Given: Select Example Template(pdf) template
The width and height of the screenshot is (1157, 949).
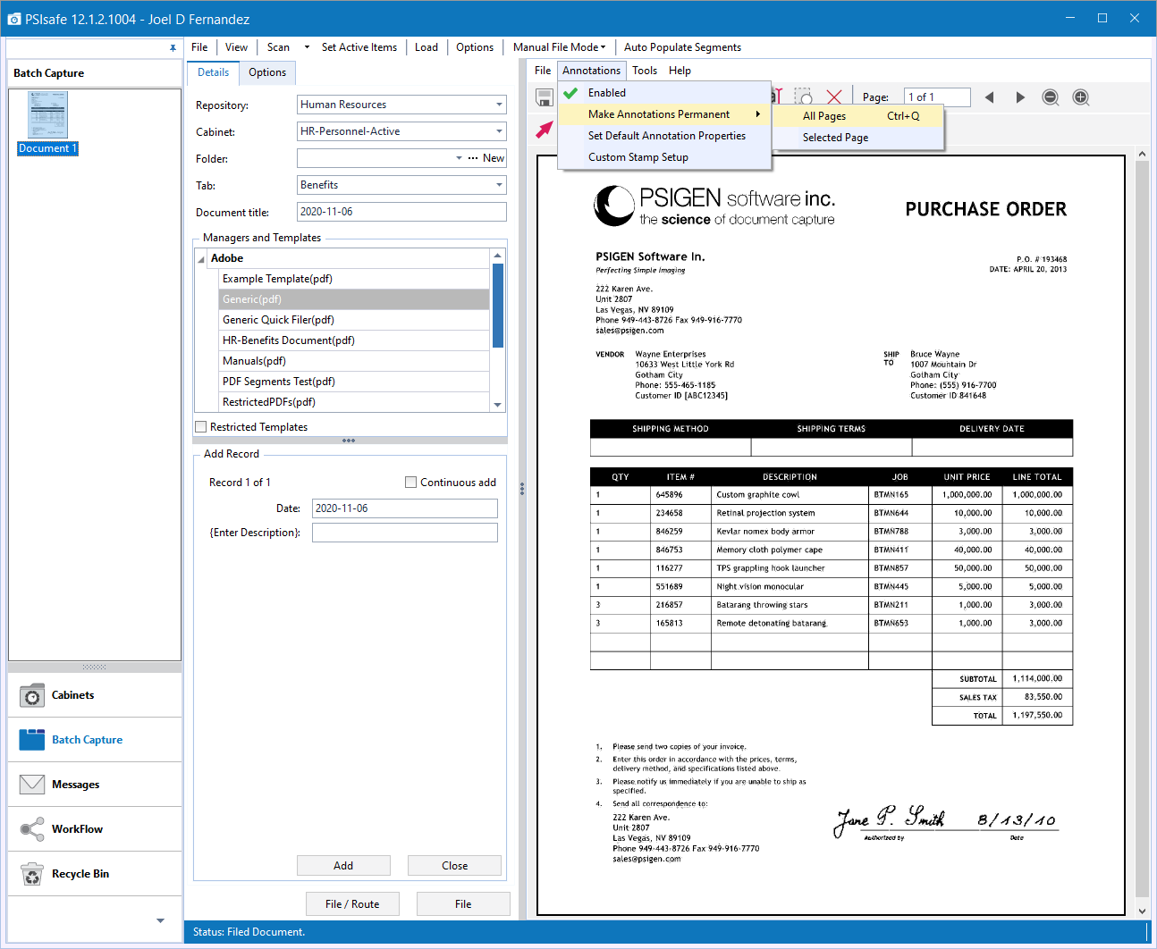Looking at the screenshot, I should point(354,279).
